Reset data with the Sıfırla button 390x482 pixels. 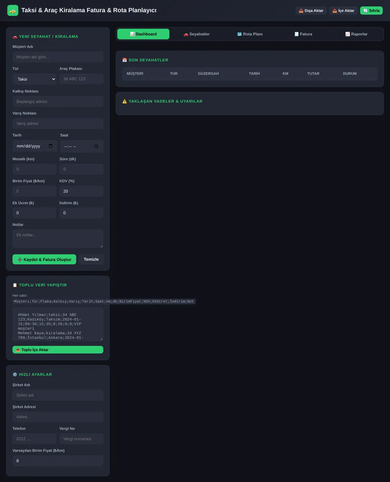click(371, 10)
